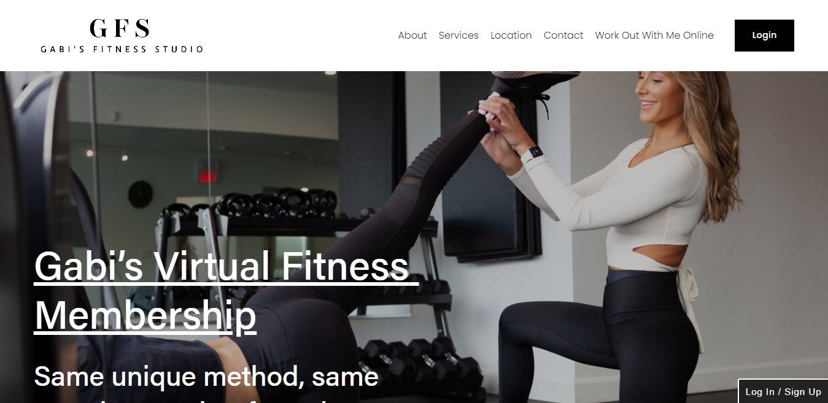Click the red exit sign in mirror

[x=208, y=174]
